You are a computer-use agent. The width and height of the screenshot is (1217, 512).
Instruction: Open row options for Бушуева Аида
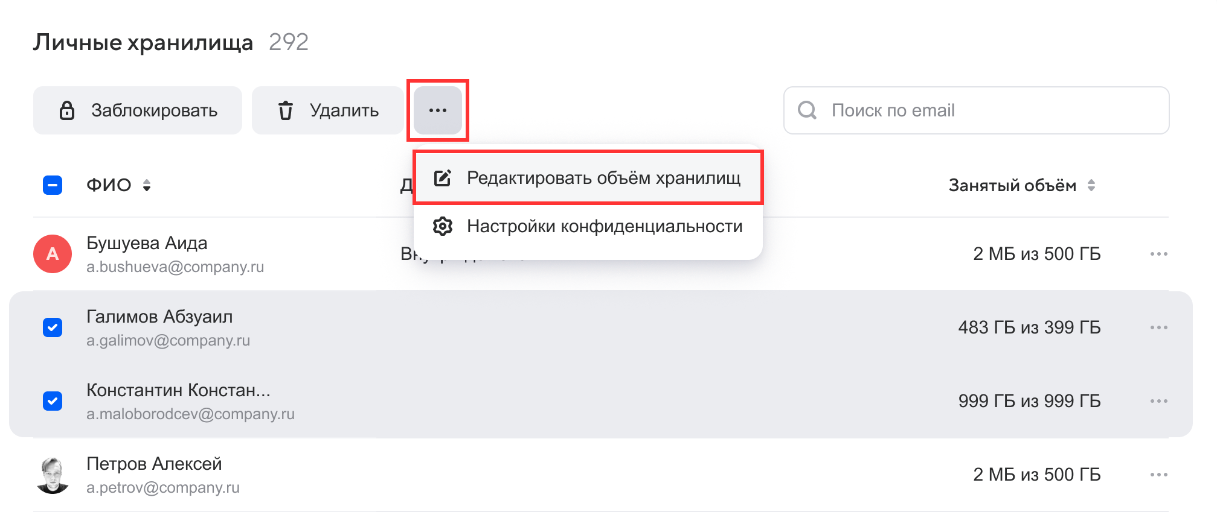(1158, 254)
